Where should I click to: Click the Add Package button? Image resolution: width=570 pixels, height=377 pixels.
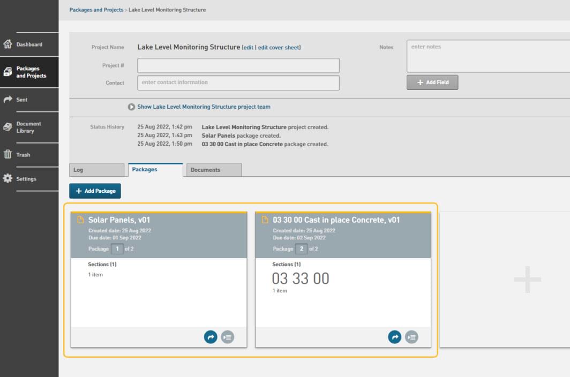[95, 191]
